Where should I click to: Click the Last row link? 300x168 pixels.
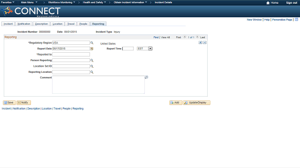tap(202, 37)
